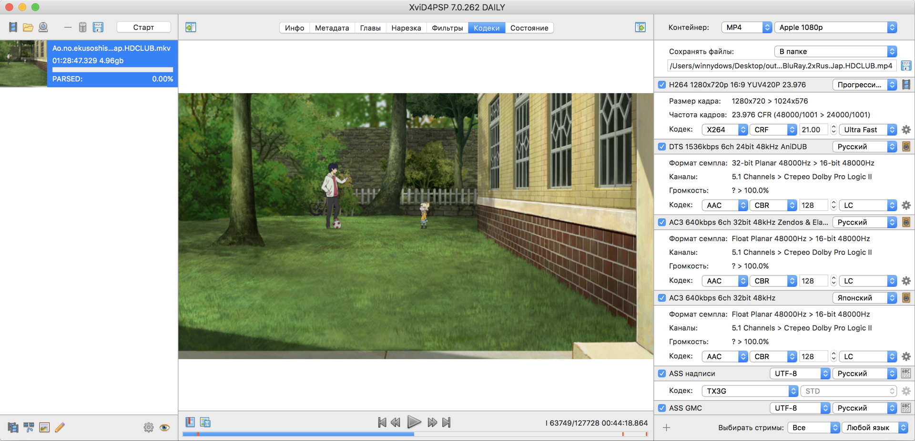This screenshot has height=441, width=915.
Task: Click the plus icon to add a stream
Action: tap(666, 428)
